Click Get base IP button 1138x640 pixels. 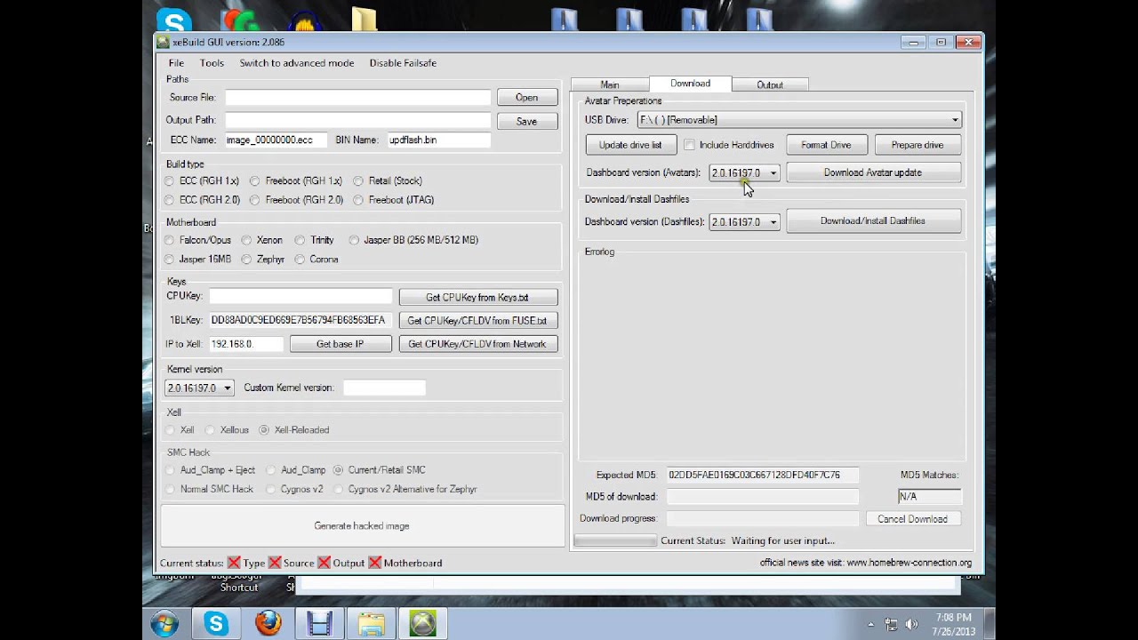point(341,344)
